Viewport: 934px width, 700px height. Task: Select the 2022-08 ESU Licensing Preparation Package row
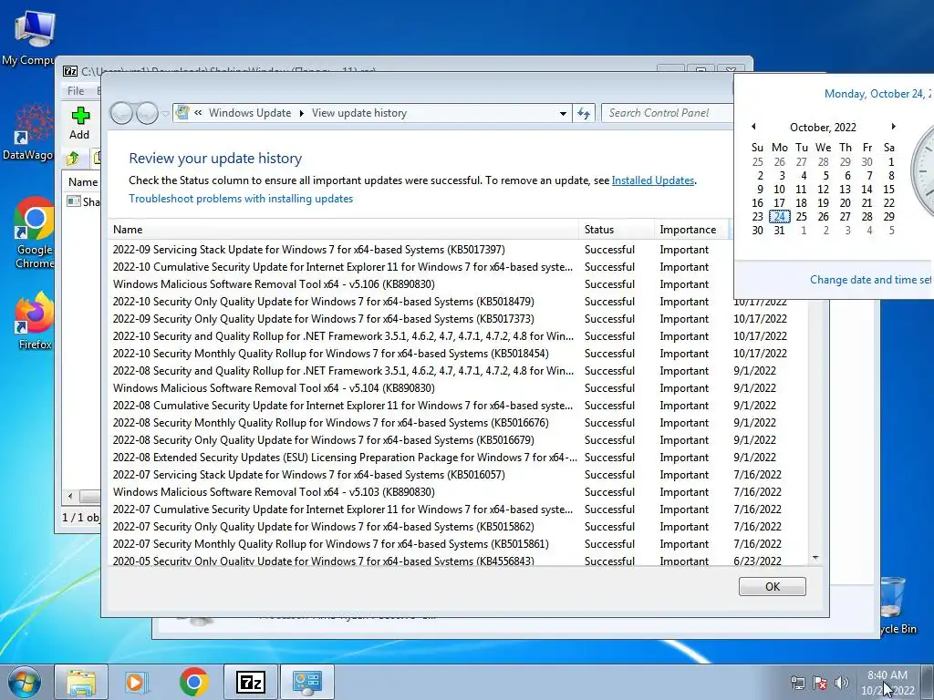458,458
